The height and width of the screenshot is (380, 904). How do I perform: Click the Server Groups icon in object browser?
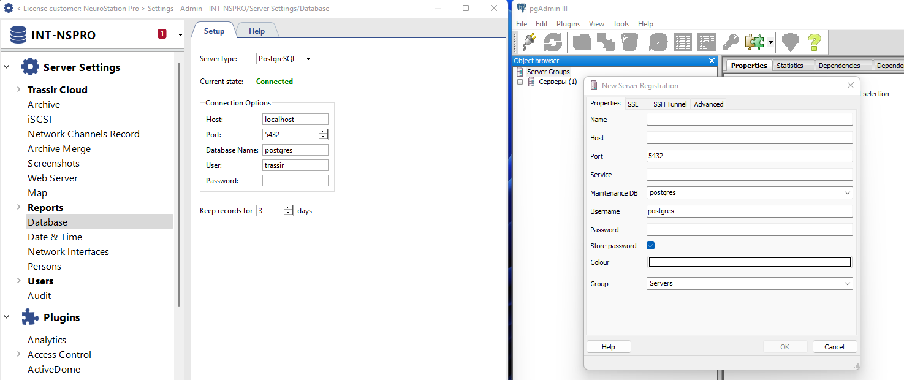click(520, 72)
